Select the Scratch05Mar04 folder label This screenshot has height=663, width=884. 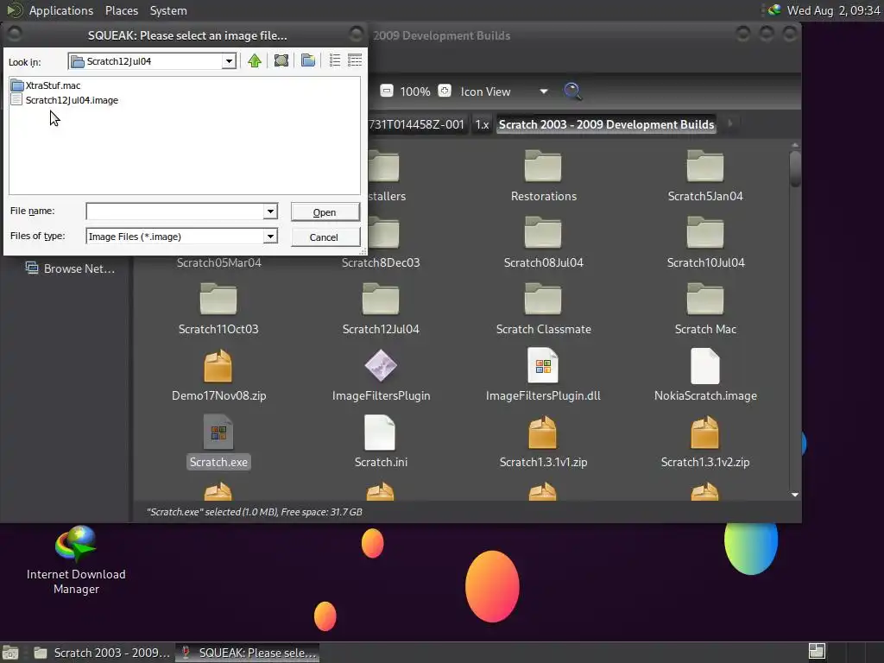[218, 262]
